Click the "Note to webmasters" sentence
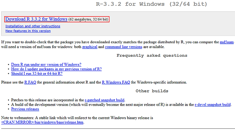Screen dimensions: 235x130 click(77, 118)
